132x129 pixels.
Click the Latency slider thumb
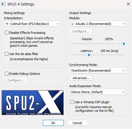tap(89, 55)
